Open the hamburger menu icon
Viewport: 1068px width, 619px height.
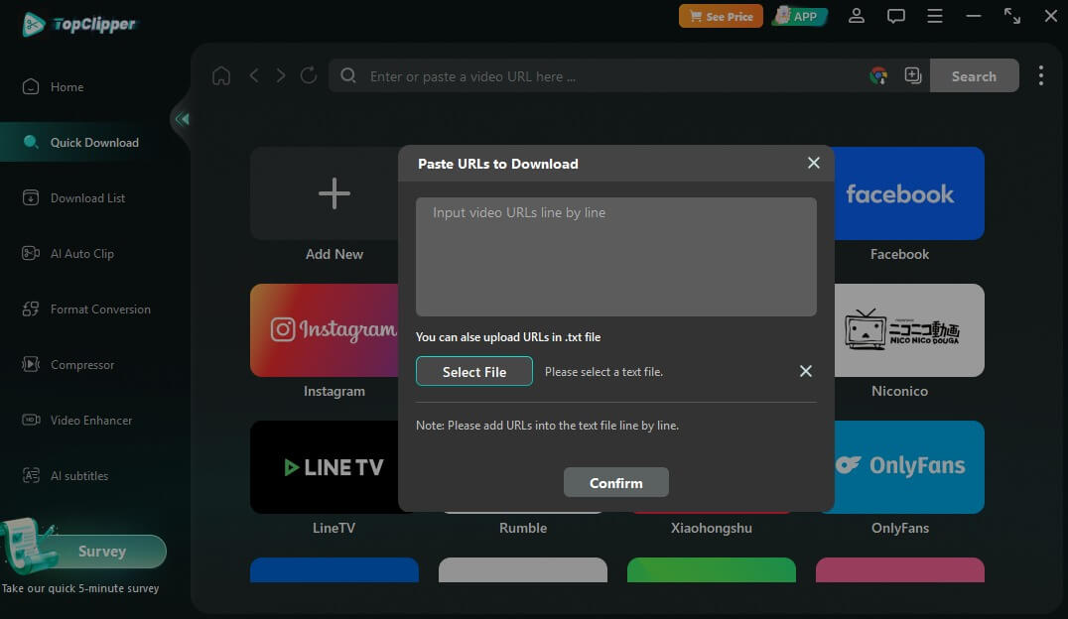[935, 16]
